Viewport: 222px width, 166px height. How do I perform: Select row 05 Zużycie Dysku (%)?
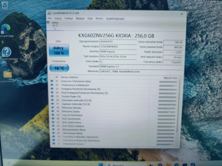(x=114, y=97)
